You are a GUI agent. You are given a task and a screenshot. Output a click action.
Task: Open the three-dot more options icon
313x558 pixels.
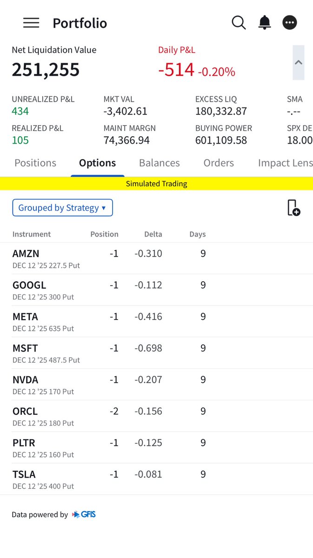pos(290,22)
